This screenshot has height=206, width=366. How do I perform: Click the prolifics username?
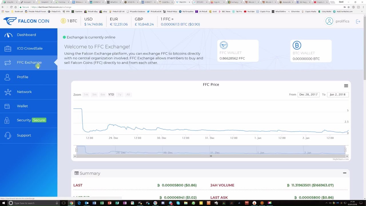point(343,21)
